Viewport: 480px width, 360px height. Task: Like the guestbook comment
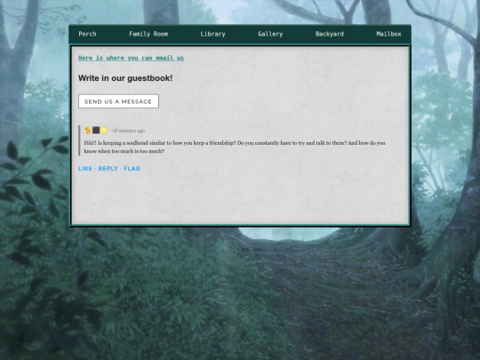point(85,169)
